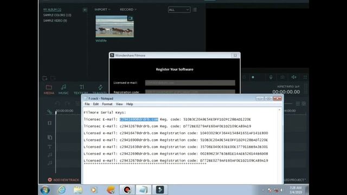The height and width of the screenshot is (195, 347).
Task: Open the Notepad View menu
Action: [x=119, y=104]
